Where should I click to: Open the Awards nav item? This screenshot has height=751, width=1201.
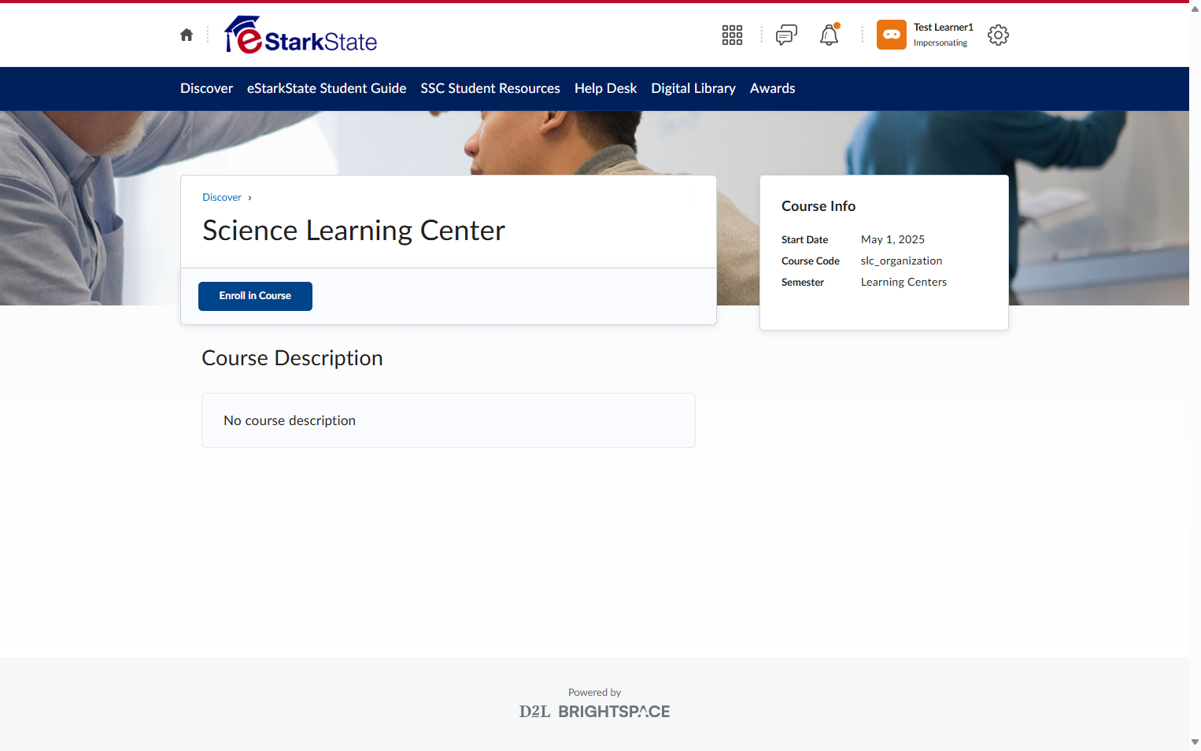[772, 88]
